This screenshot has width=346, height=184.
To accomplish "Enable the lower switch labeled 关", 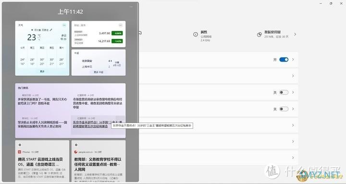I will click(x=284, y=109).
